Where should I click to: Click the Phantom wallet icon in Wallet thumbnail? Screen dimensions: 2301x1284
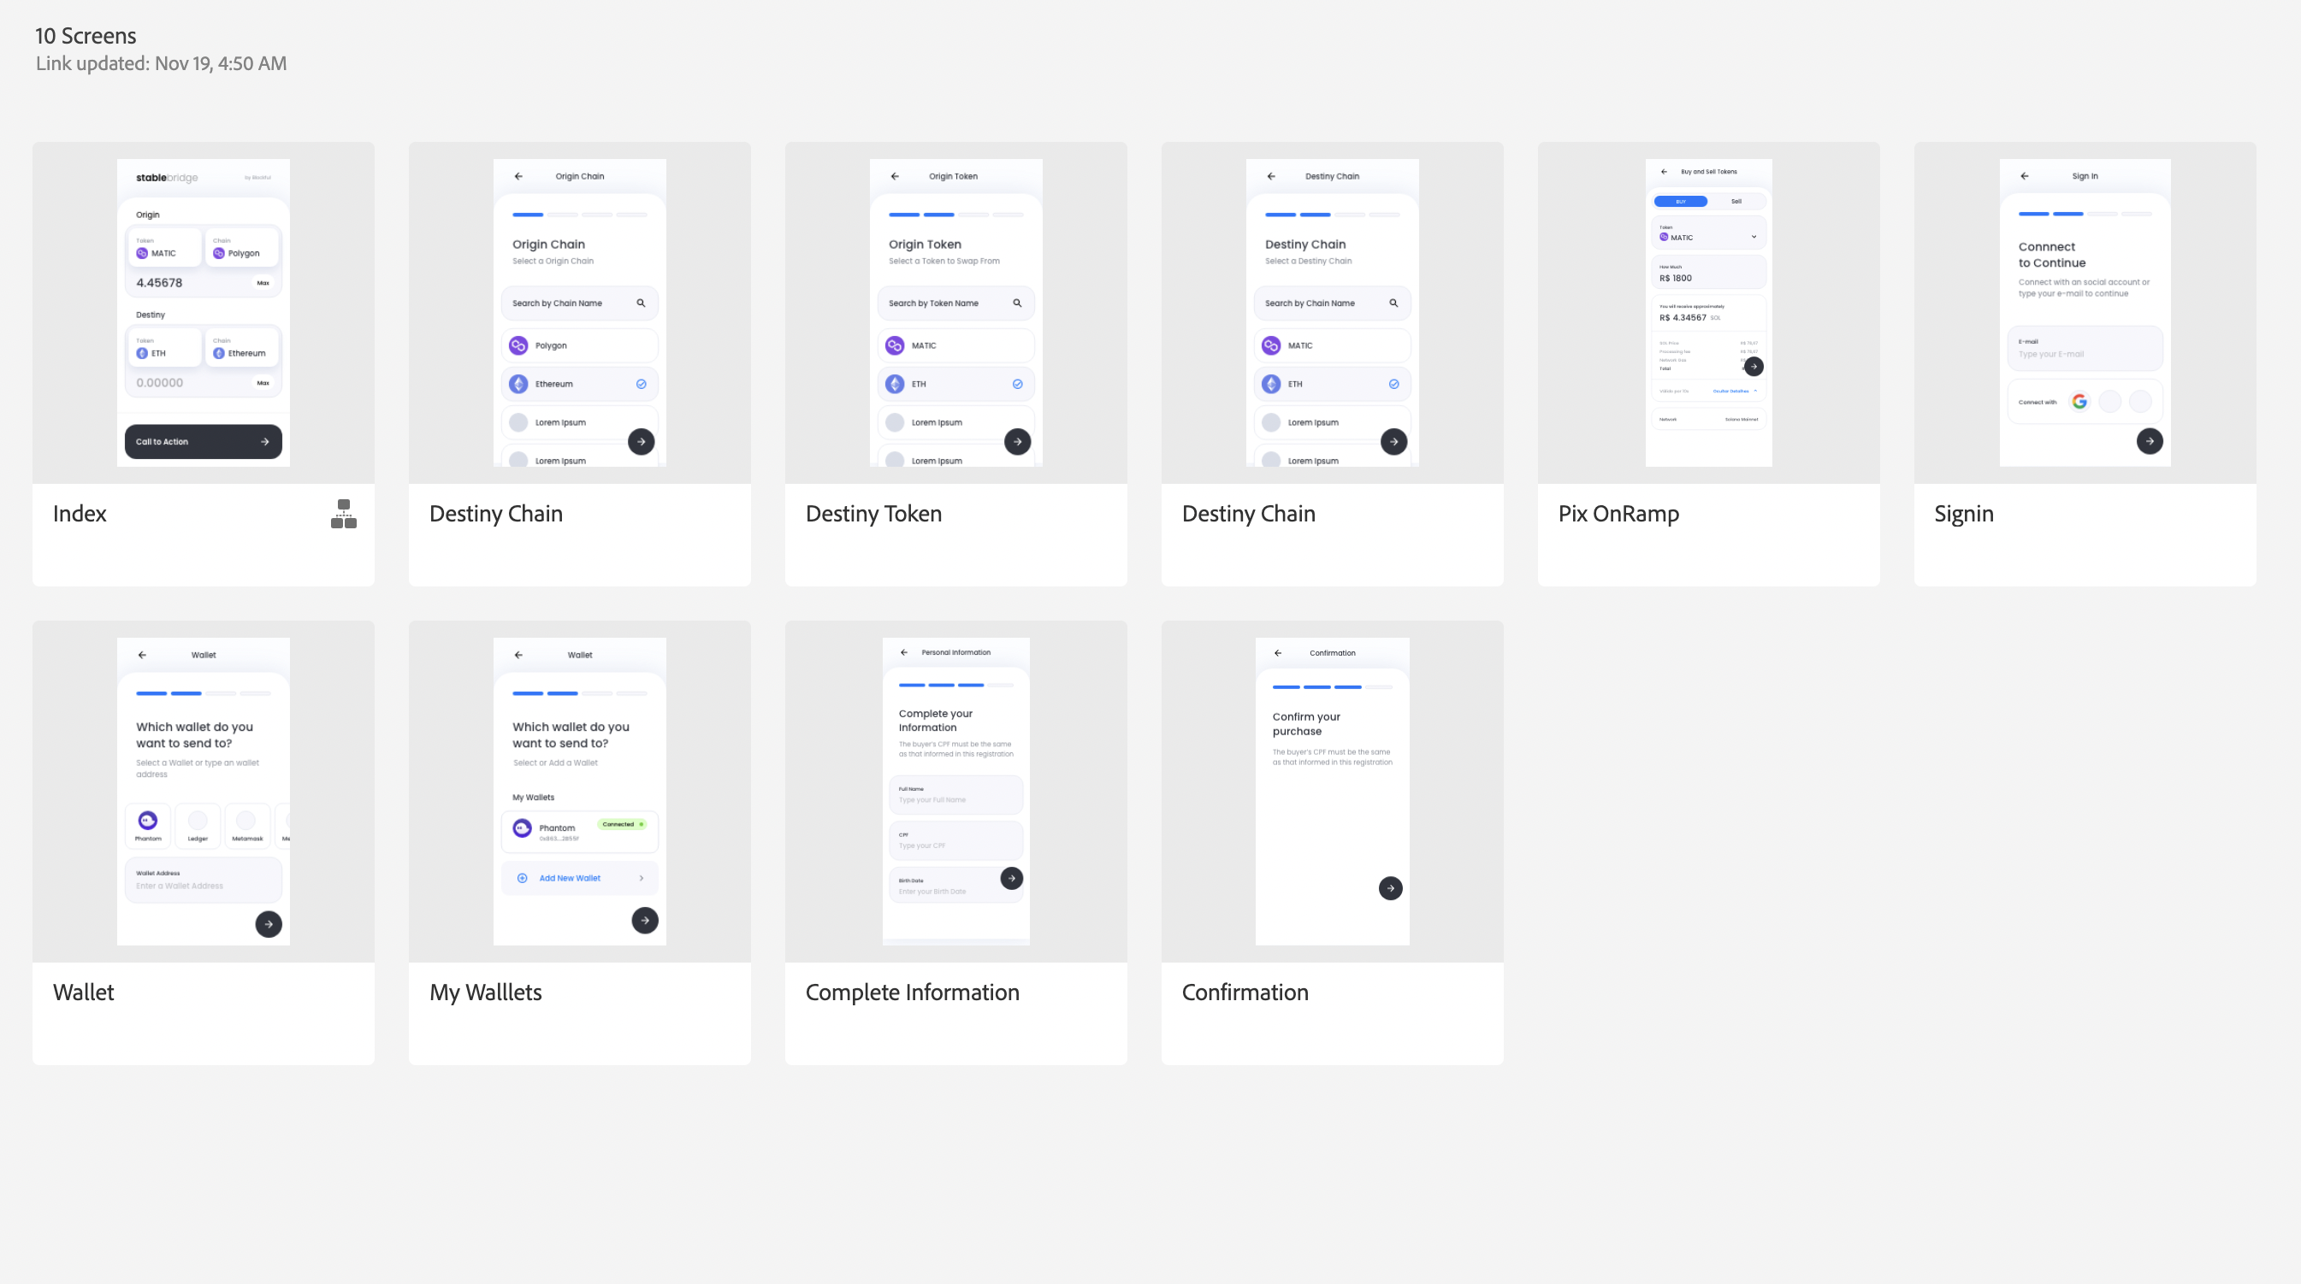pos(148,820)
